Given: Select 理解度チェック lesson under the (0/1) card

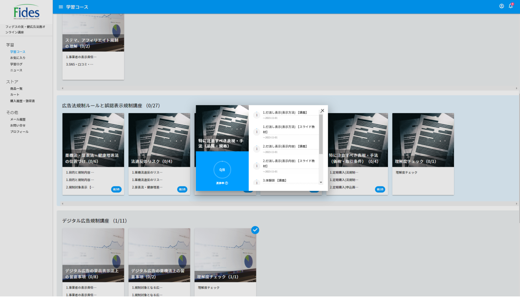Looking at the screenshot, I should [x=406, y=172].
